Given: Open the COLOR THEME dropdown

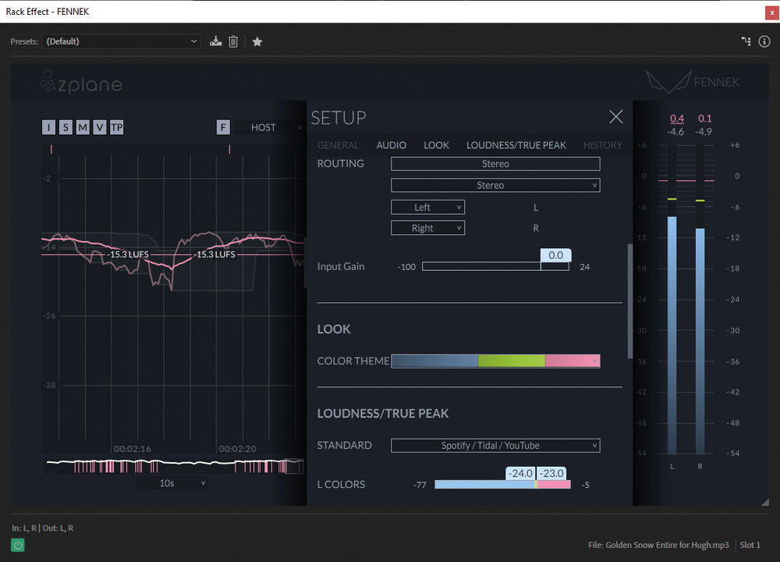Looking at the screenshot, I should tap(495, 361).
